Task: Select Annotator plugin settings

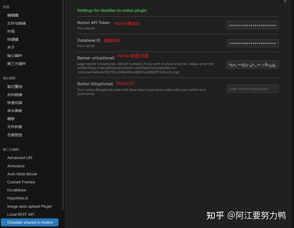Action: click(x=16, y=166)
